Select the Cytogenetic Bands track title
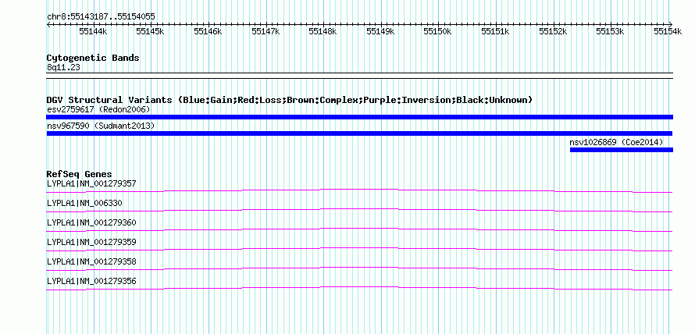Screen dimensions: 695x334 pyautogui.click(x=93, y=58)
